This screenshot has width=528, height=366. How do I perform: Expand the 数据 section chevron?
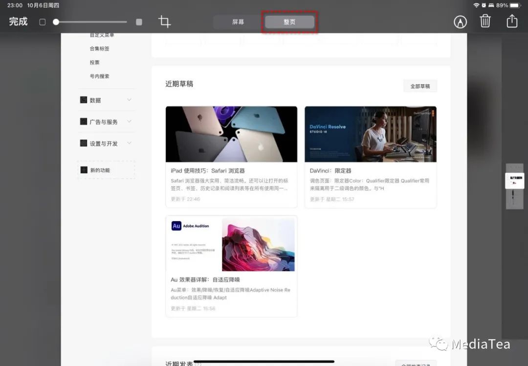[129, 100]
